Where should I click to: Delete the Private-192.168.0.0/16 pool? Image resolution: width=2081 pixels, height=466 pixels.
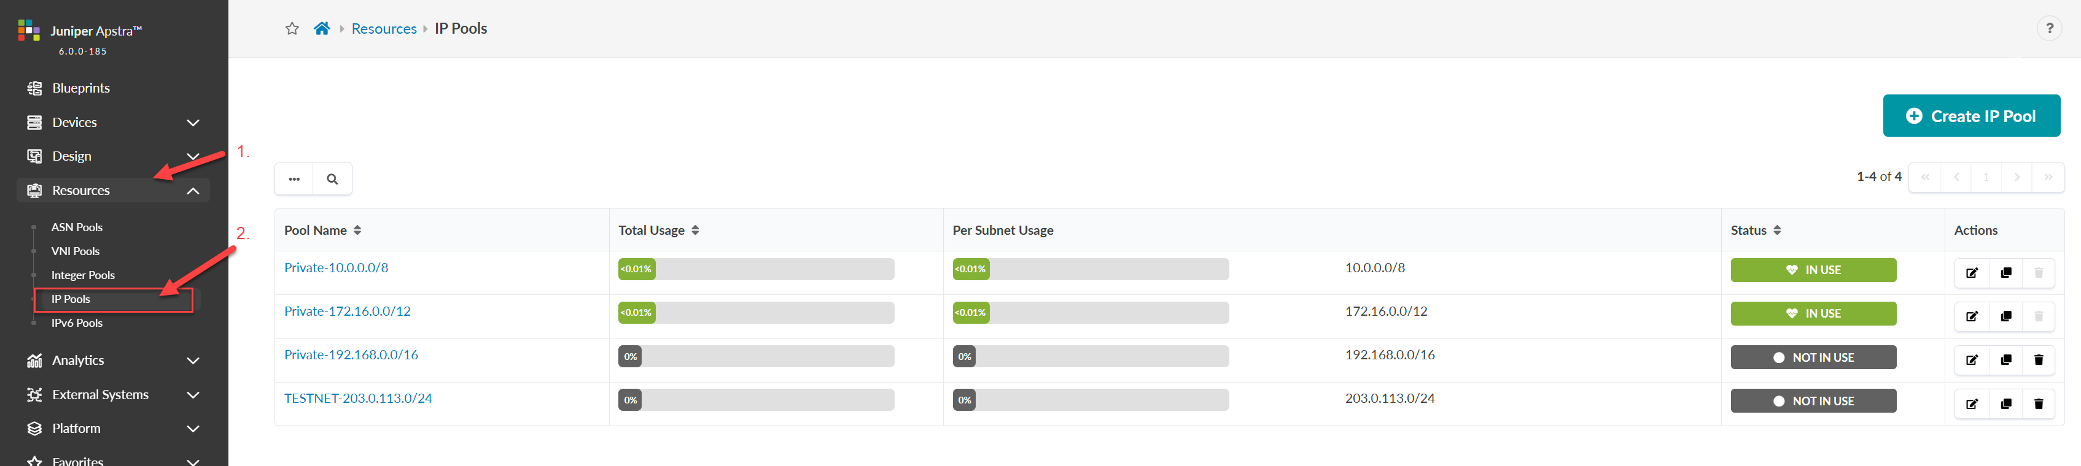point(2038,361)
